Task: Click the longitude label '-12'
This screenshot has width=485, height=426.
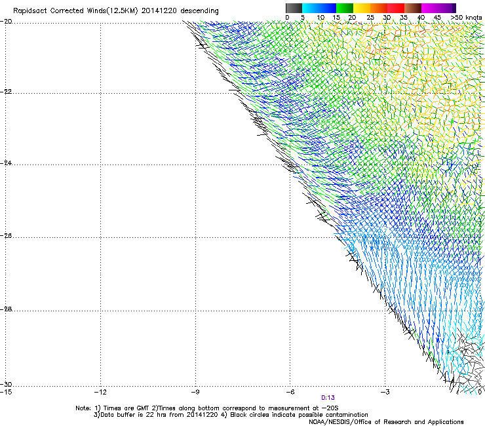Action: 100,392
